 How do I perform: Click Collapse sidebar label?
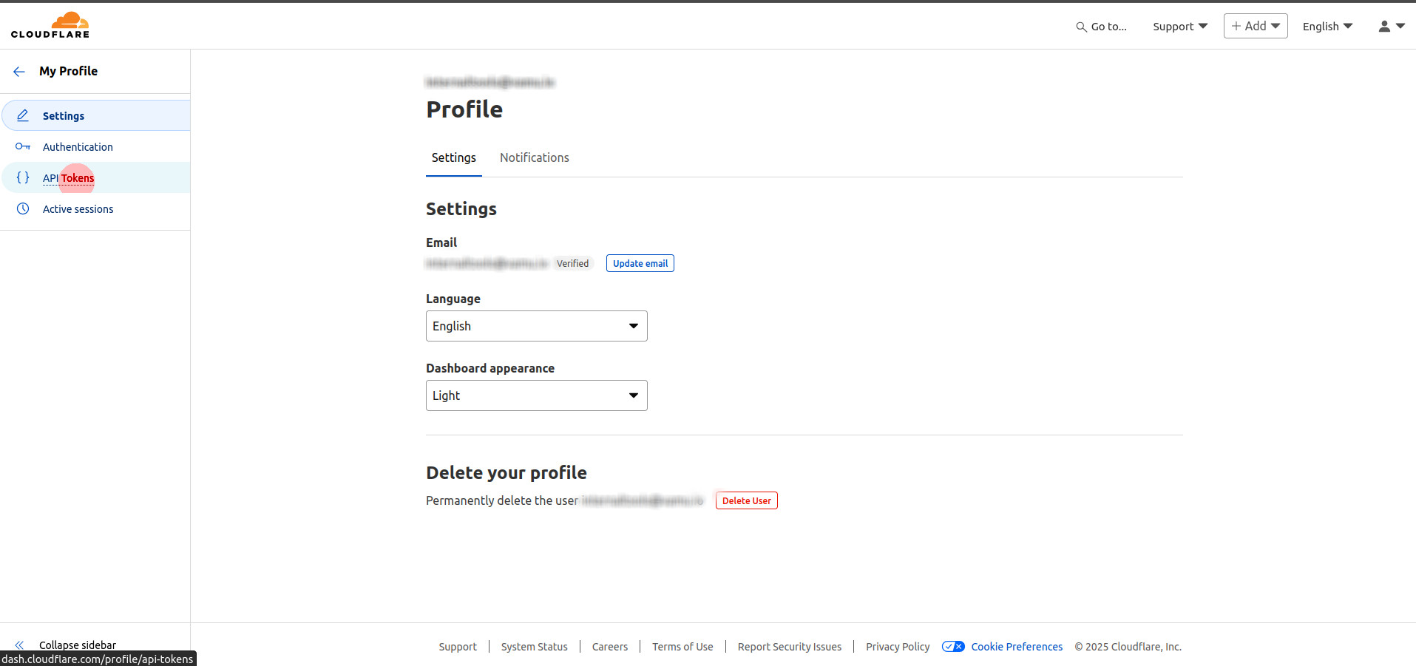coord(78,645)
